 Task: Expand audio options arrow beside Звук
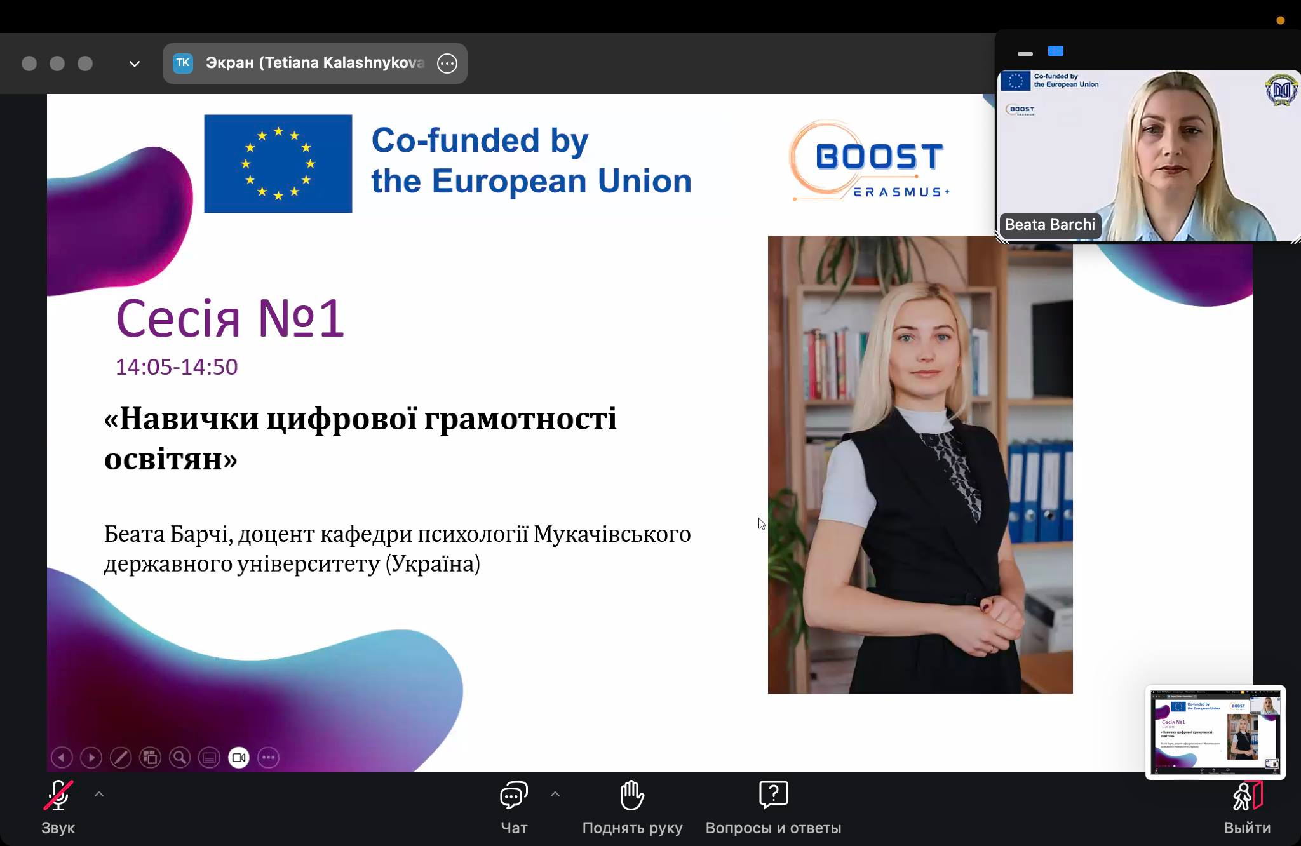coord(99,794)
